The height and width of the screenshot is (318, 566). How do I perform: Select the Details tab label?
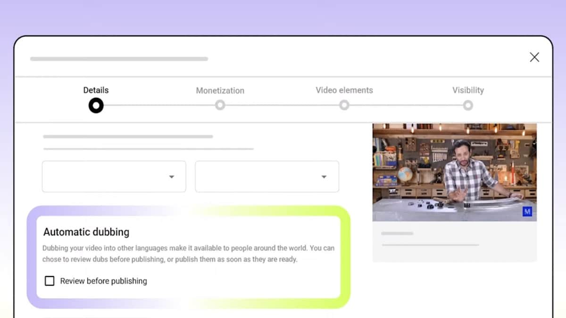pos(96,90)
